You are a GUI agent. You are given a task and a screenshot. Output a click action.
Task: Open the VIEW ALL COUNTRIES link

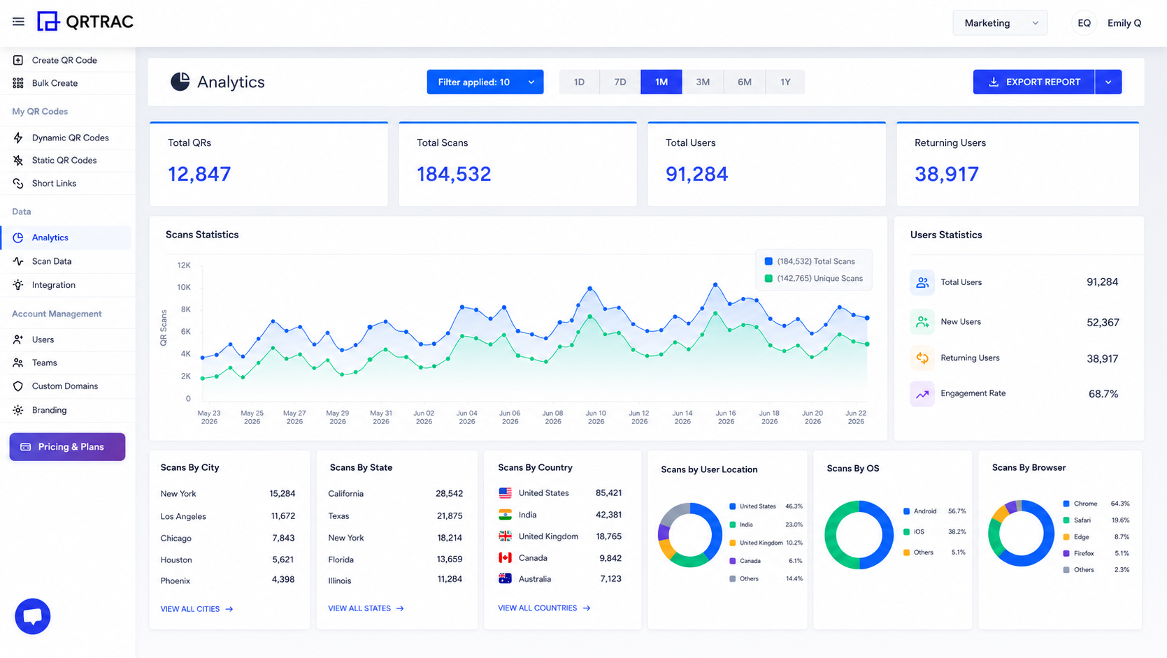(x=544, y=608)
